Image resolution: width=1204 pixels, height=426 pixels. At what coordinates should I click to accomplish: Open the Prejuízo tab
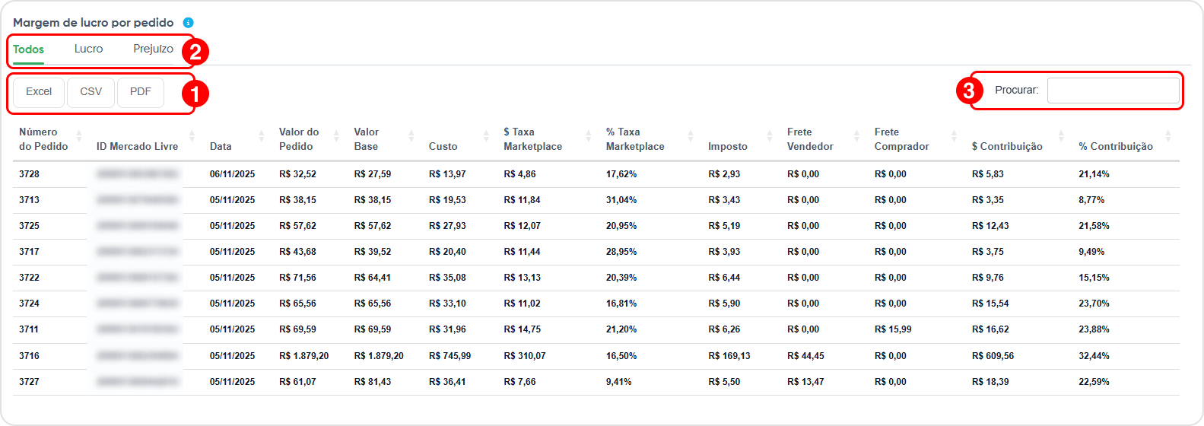(x=153, y=49)
